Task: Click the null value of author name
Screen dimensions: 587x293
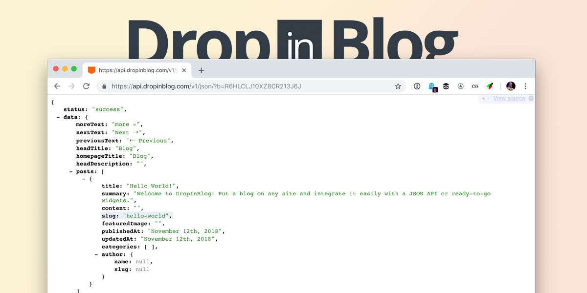Action: point(142,262)
